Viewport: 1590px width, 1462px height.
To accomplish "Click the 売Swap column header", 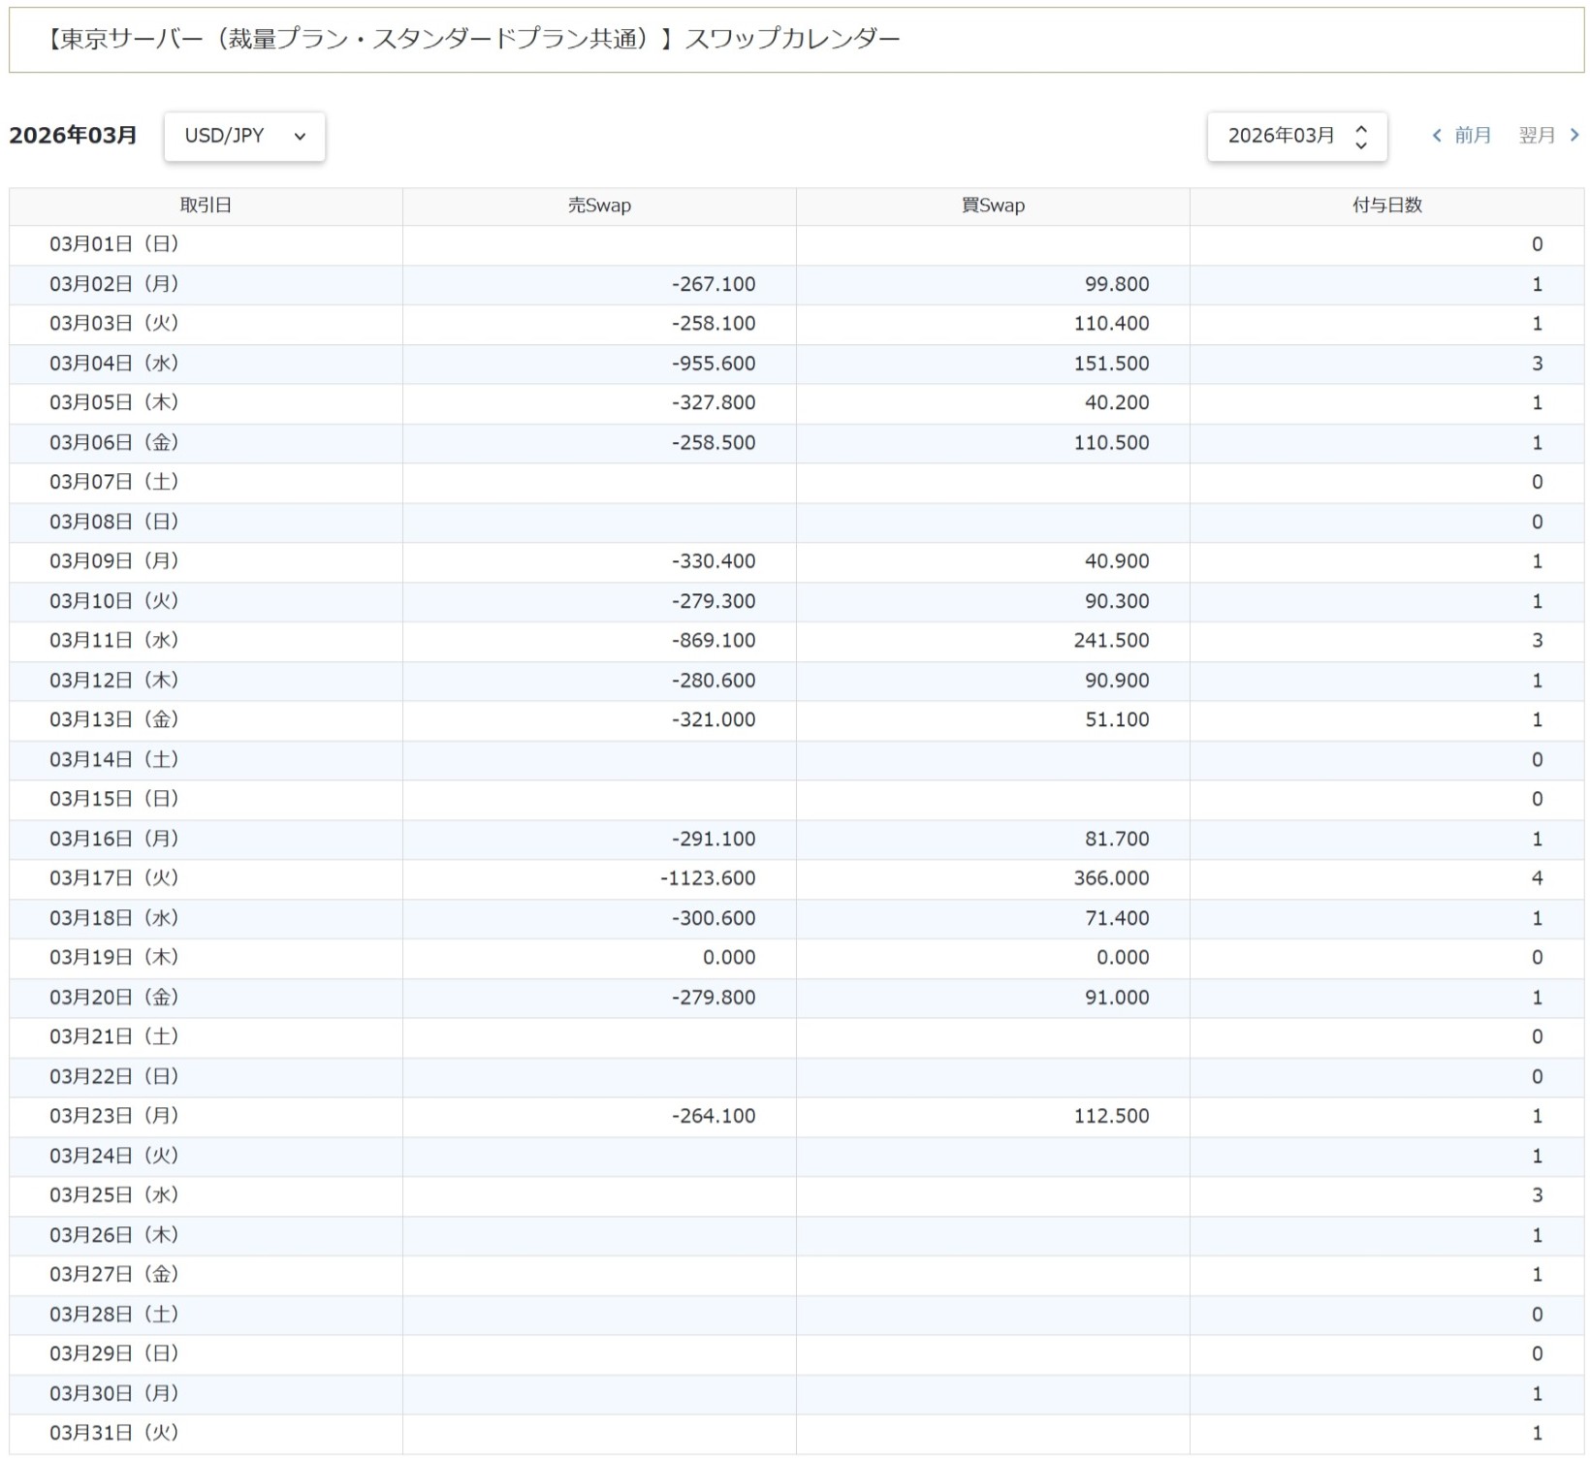I will tap(599, 206).
